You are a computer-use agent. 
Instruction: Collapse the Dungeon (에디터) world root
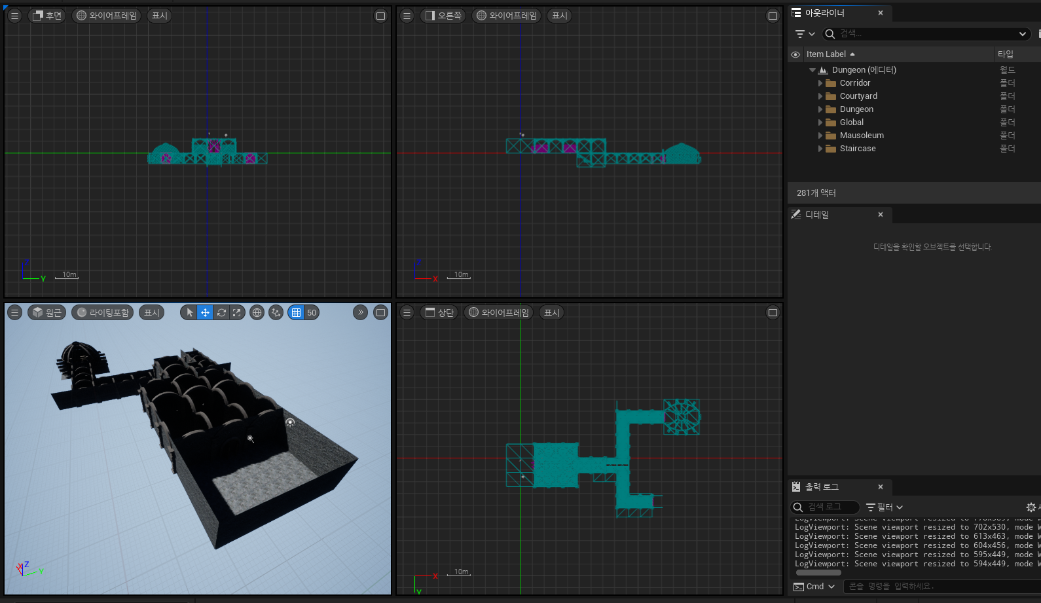point(813,70)
